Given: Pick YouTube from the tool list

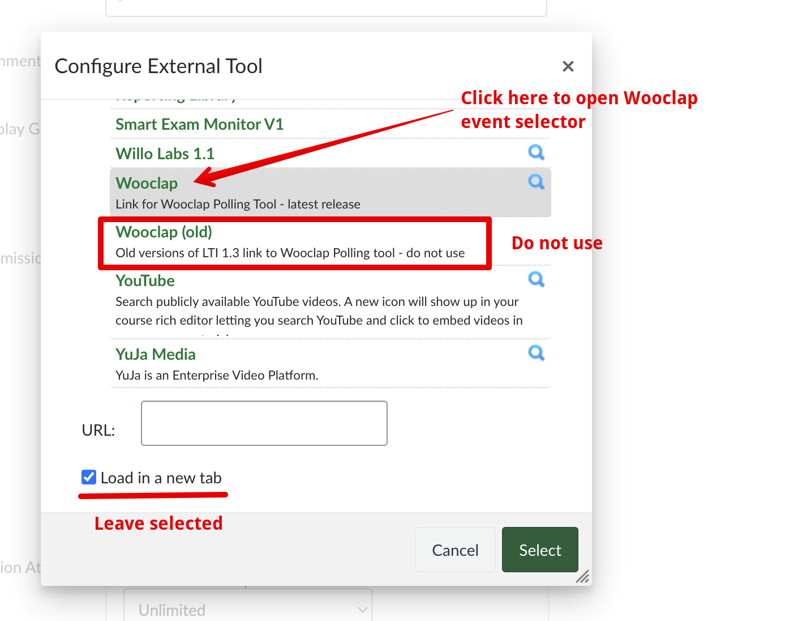Looking at the screenshot, I should point(145,281).
